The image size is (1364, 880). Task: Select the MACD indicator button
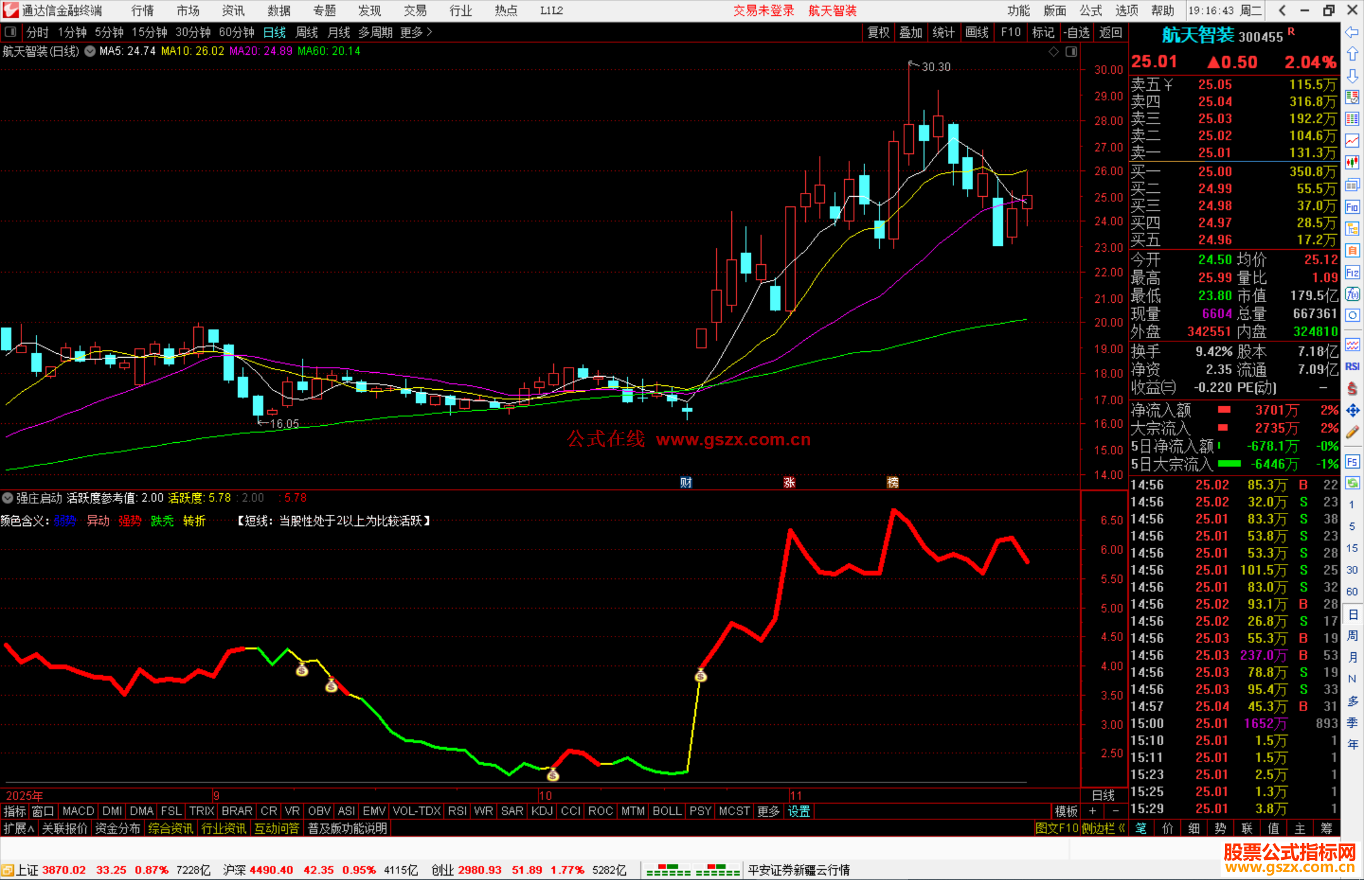(x=78, y=811)
